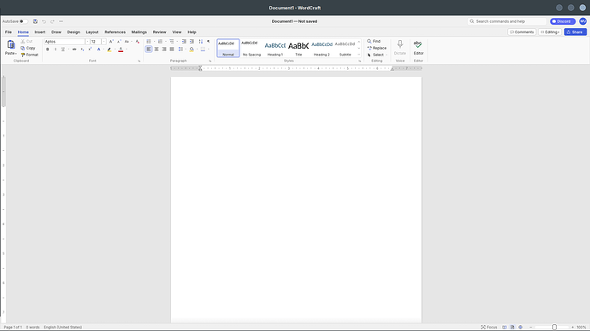Screen dimensions: 590x331
Task: Align text to the right
Action: tap(164, 49)
